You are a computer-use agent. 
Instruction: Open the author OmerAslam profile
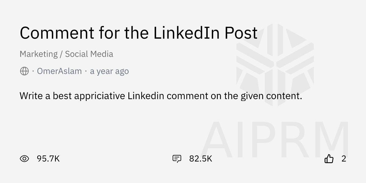coord(59,71)
